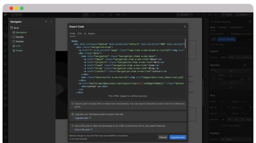Expand the first Section in Navigator
Image resolution: width=256 pixels, height=143 pixels.
click(x=11, y=37)
